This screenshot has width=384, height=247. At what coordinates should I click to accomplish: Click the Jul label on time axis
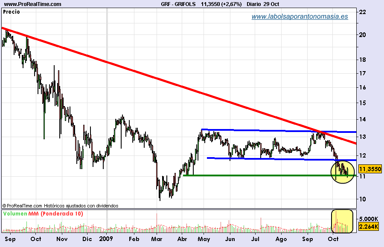[x=255, y=239]
